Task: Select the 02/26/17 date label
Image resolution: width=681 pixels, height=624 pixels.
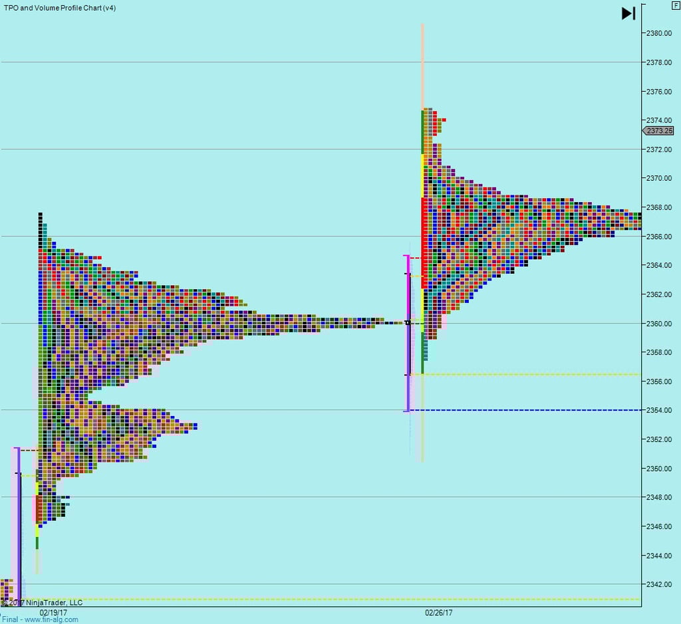Action: (439, 612)
